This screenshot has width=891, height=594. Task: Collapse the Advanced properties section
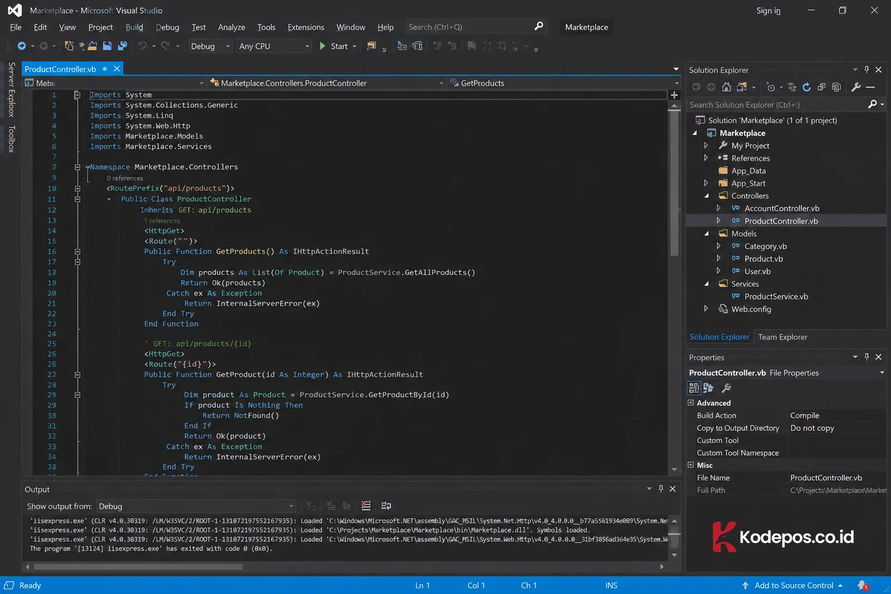(x=691, y=403)
